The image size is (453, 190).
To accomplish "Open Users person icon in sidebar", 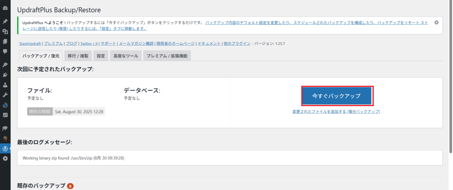I will 5,85.
